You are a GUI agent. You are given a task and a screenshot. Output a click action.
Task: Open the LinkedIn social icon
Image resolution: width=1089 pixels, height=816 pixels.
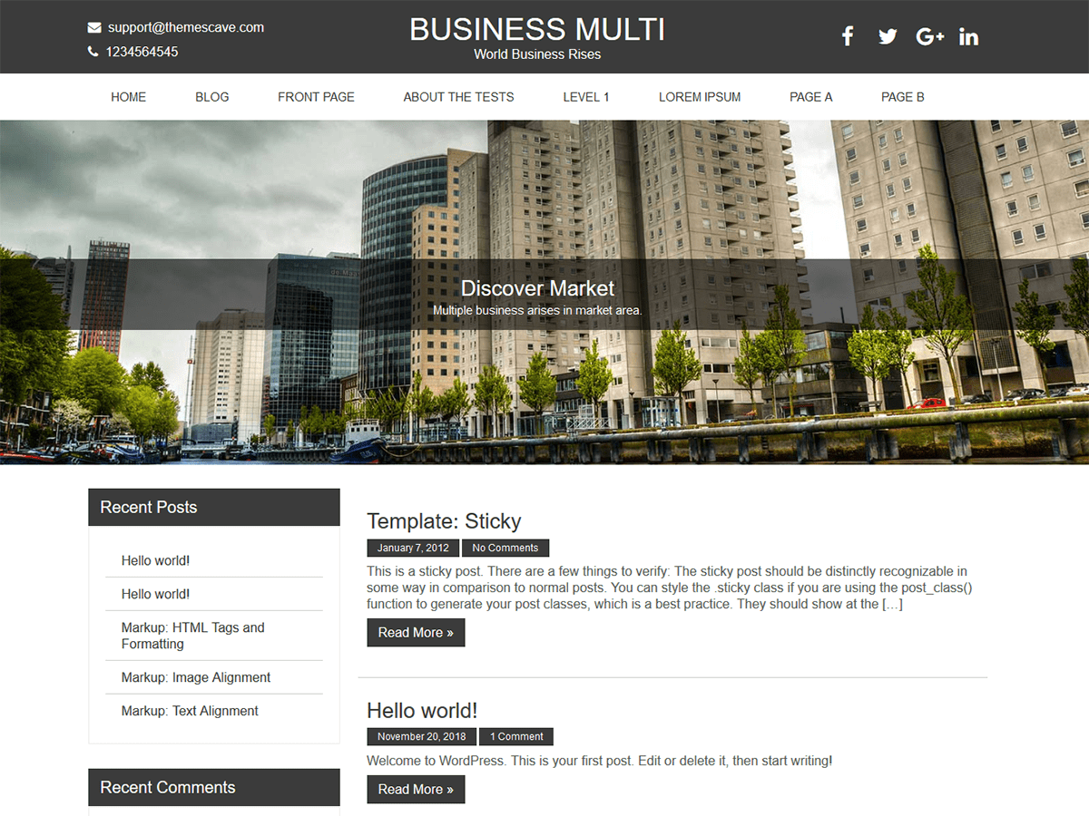[968, 36]
